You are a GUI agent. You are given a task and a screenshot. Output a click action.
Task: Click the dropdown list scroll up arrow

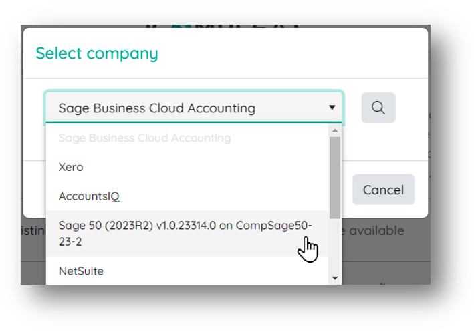[x=335, y=130]
